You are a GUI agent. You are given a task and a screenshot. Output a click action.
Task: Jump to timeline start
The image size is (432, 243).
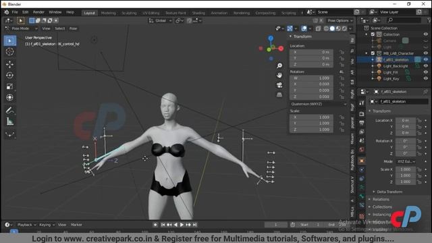(163, 225)
